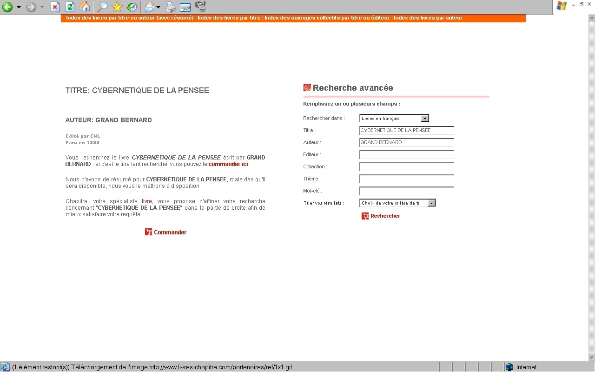595x372 pixels.
Task: Click the Commander link below the text
Action: [170, 232]
